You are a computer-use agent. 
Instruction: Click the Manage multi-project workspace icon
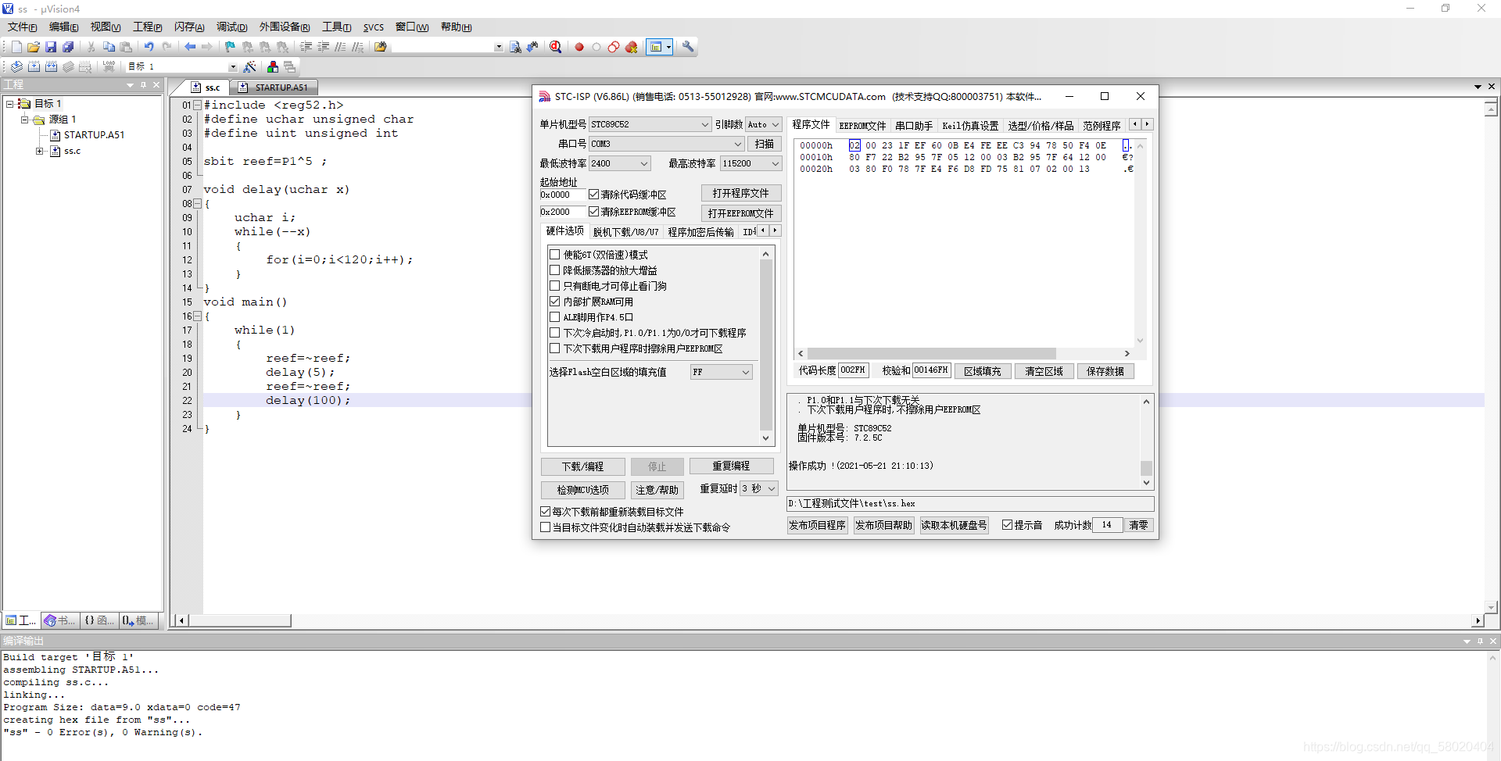pyautogui.click(x=290, y=66)
